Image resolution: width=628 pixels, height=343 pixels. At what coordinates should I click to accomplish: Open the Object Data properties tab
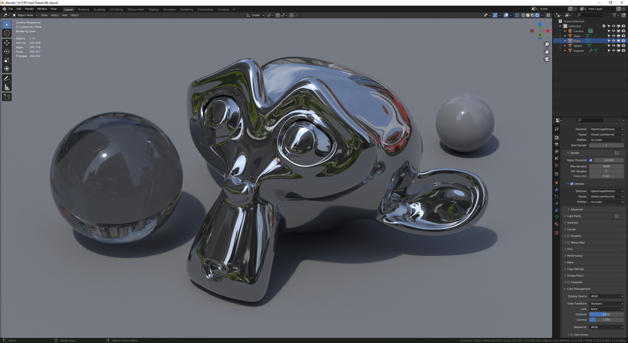click(x=556, y=217)
